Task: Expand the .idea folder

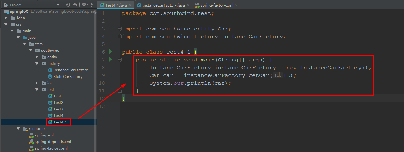Action: point(6,18)
